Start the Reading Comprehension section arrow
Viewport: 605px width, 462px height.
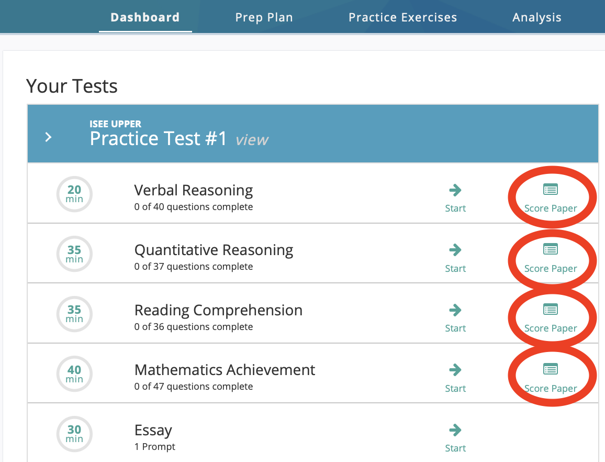point(455,311)
